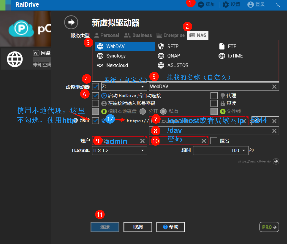Select the 私有 radio button
The height and width of the screenshot is (244, 287).
click(163, 111)
